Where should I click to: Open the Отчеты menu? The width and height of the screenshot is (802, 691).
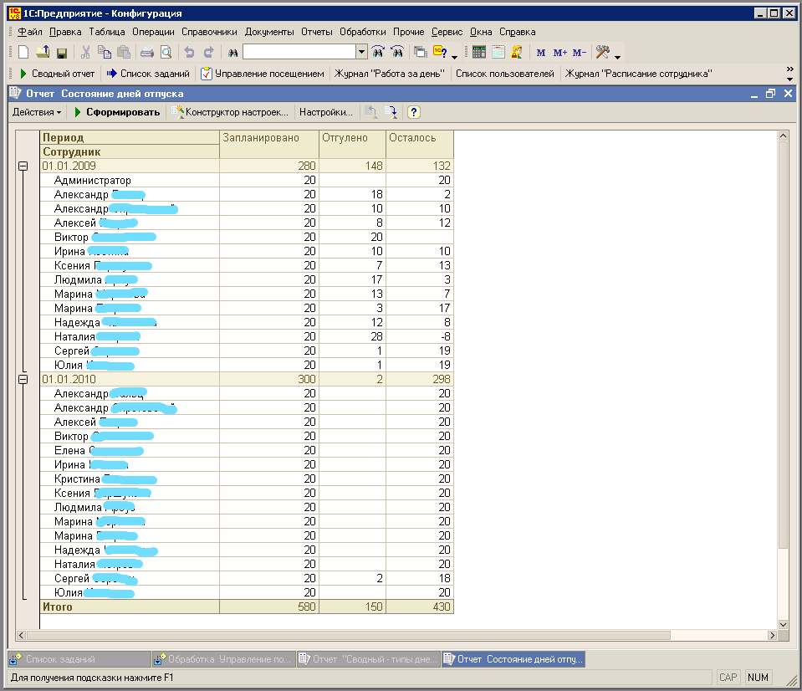point(317,32)
